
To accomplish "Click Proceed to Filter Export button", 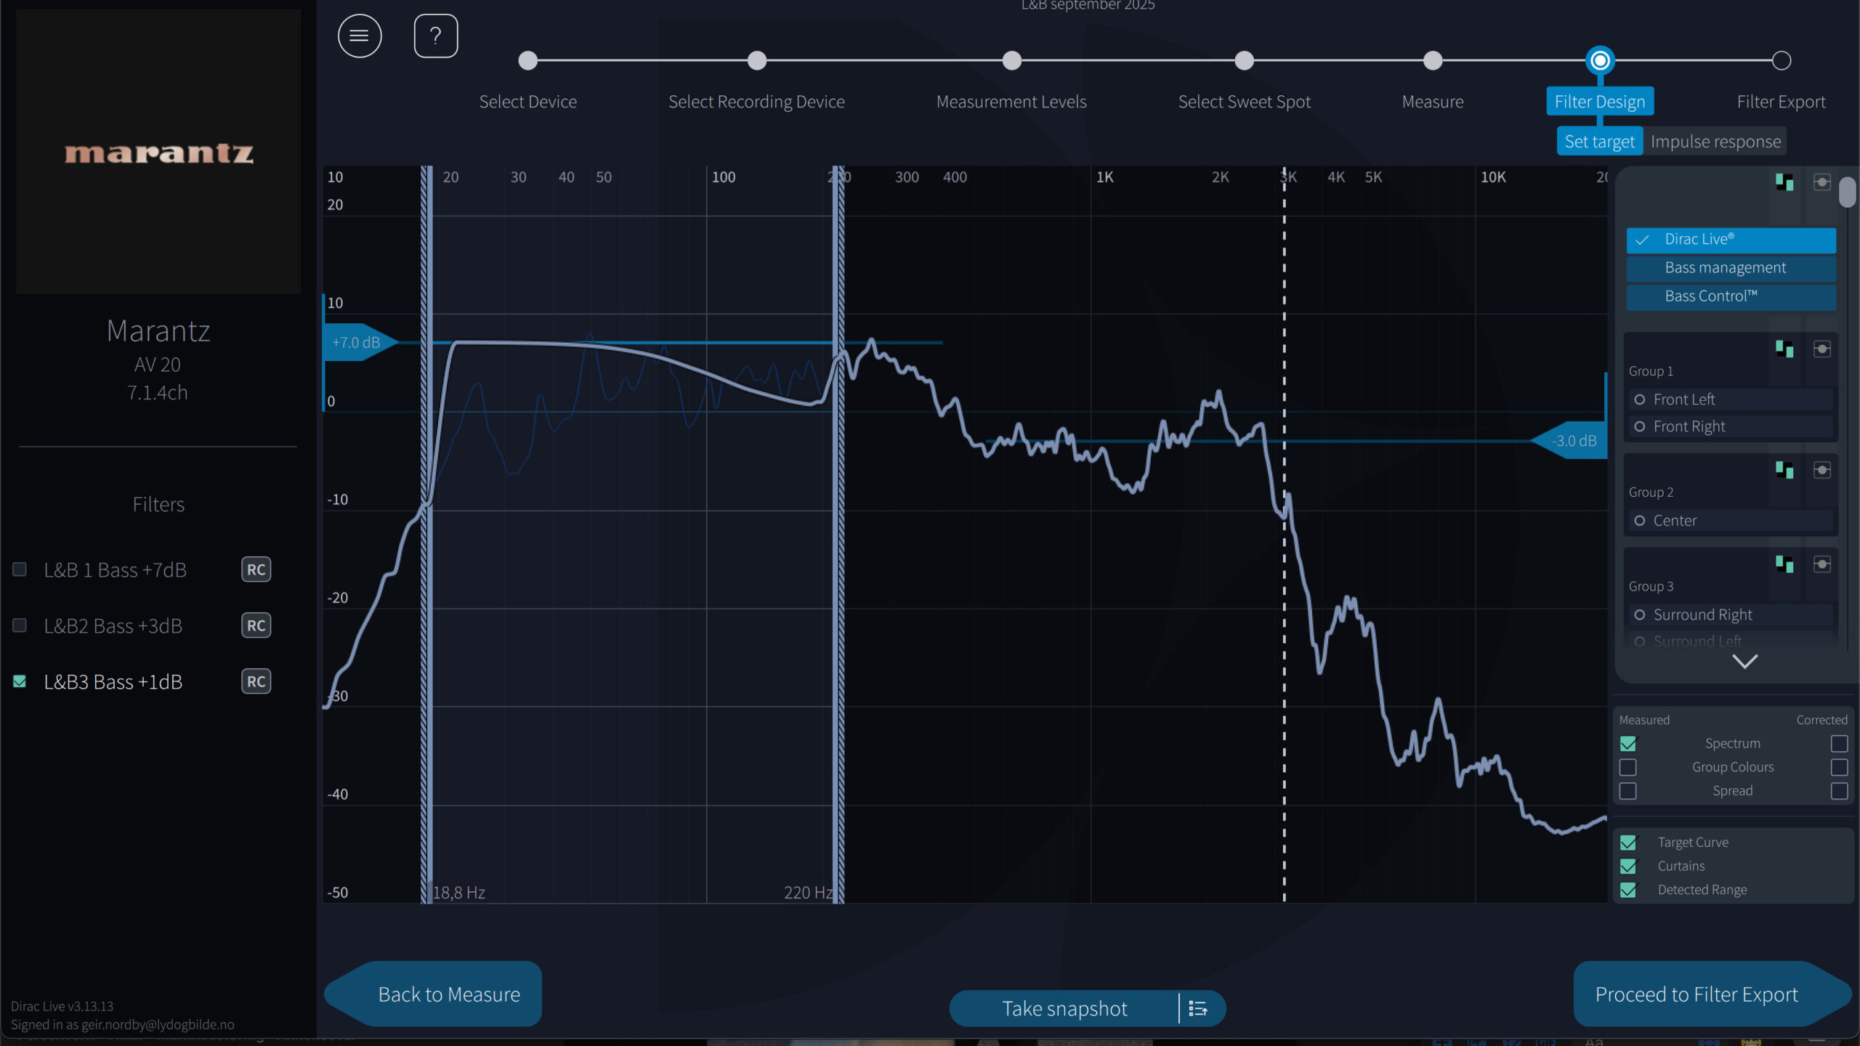I will pyautogui.click(x=1697, y=994).
